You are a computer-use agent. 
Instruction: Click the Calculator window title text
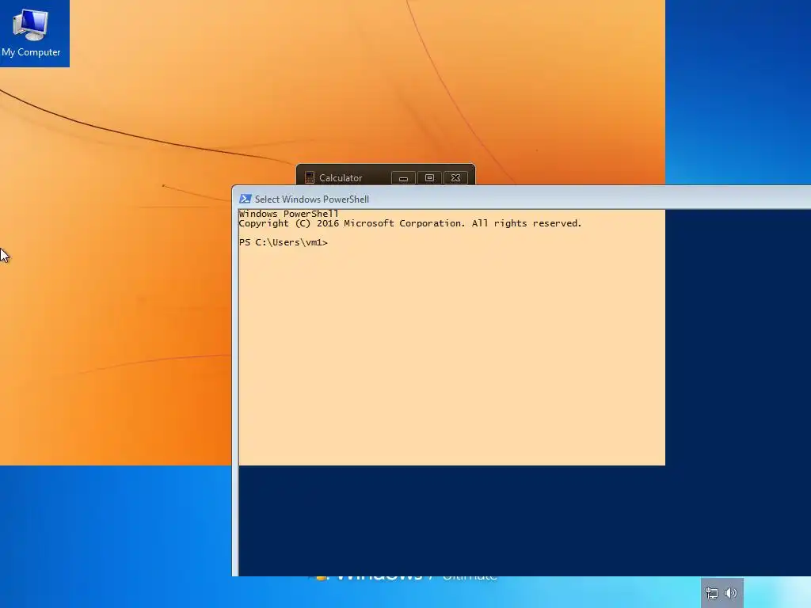(x=341, y=178)
